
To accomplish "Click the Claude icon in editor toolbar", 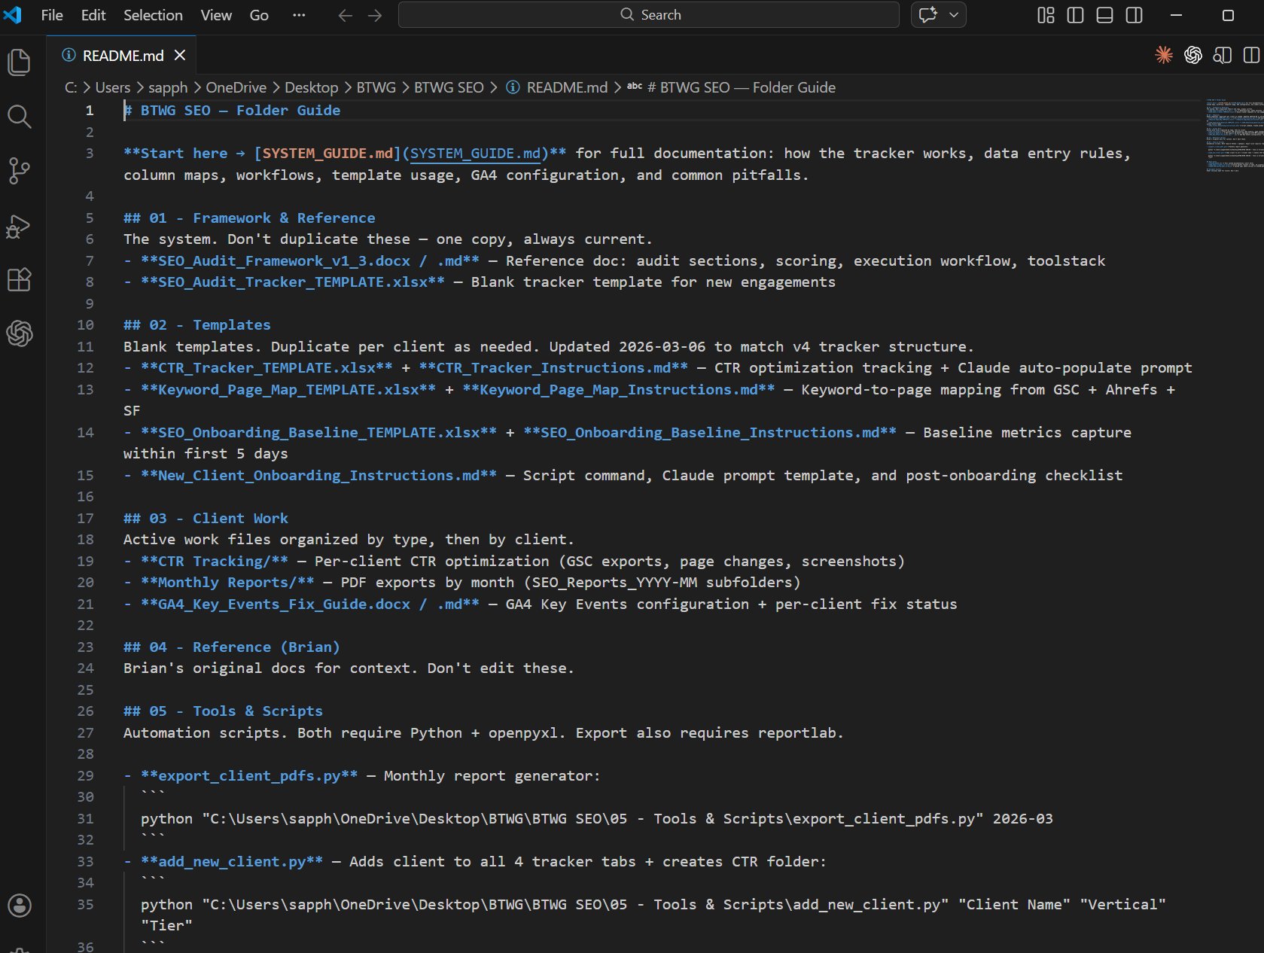I will (1163, 55).
